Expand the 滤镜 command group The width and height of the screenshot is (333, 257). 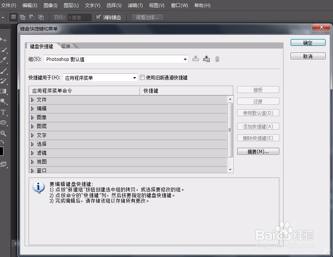pos(32,153)
